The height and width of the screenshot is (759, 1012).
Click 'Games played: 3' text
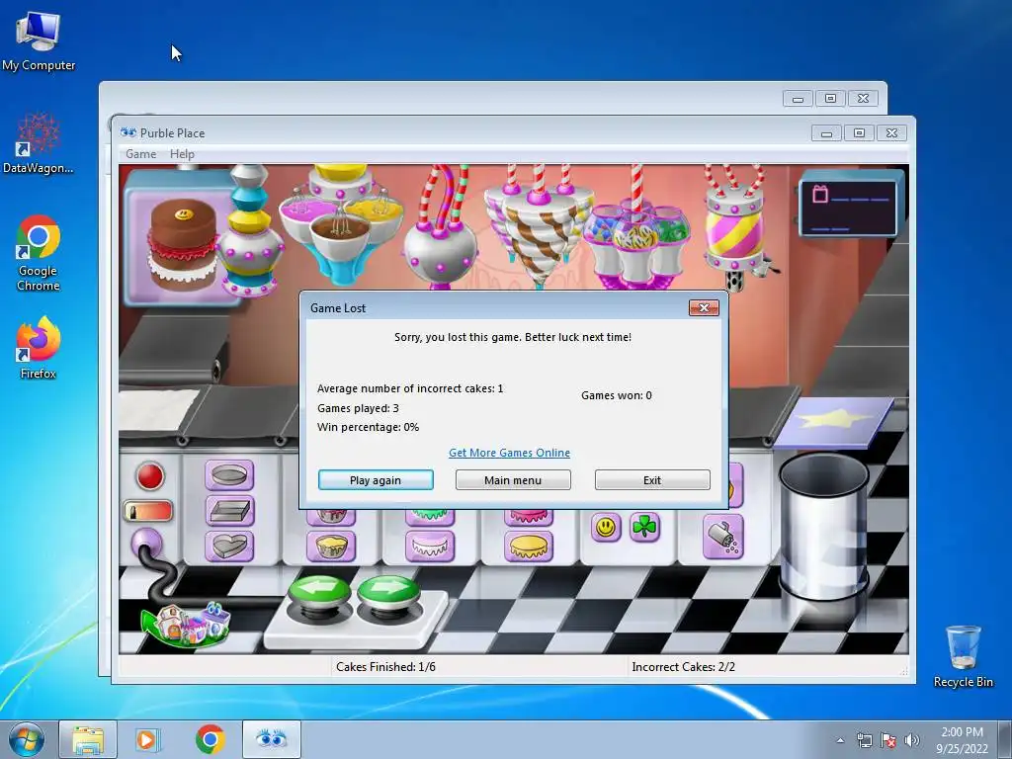(358, 408)
